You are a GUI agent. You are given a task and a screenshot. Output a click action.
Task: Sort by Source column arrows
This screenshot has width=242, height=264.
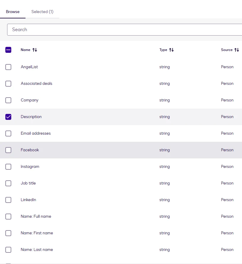237,50
